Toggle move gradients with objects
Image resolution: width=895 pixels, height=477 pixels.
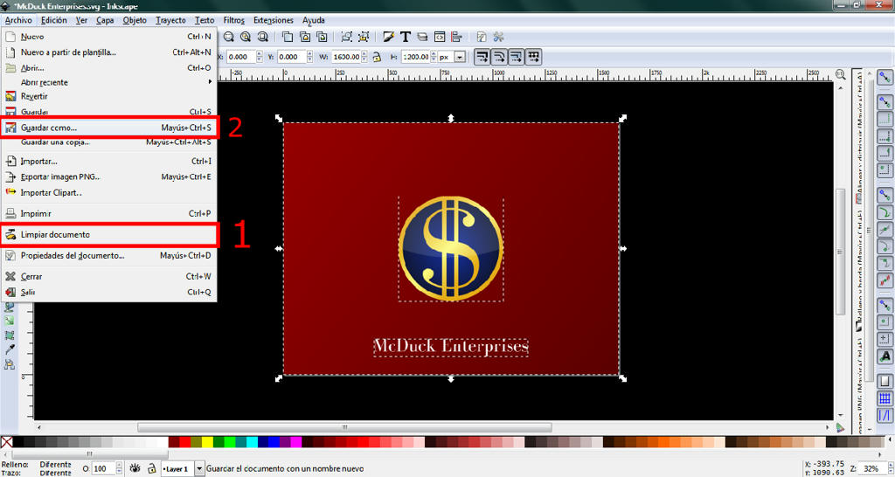click(516, 57)
